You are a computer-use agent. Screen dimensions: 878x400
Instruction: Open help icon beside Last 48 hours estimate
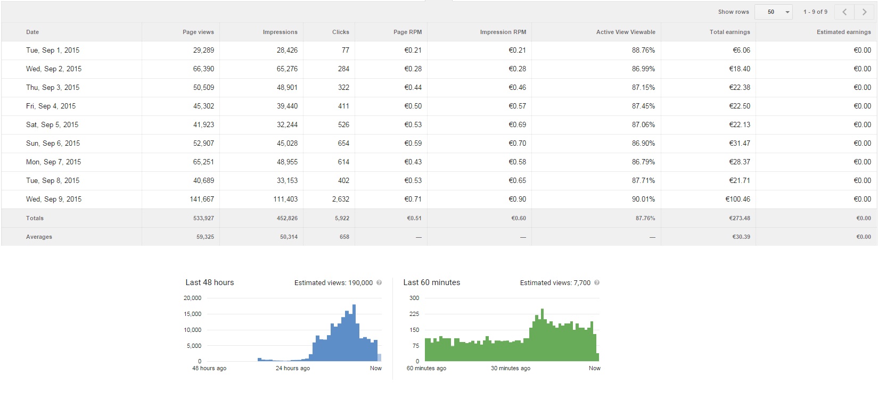tap(379, 282)
